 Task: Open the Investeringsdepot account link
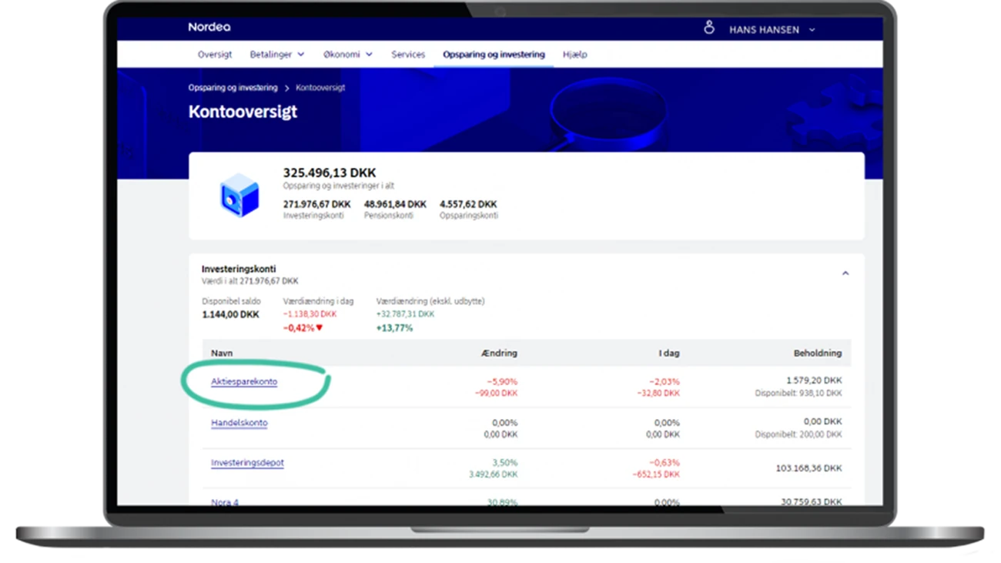pyautogui.click(x=247, y=463)
